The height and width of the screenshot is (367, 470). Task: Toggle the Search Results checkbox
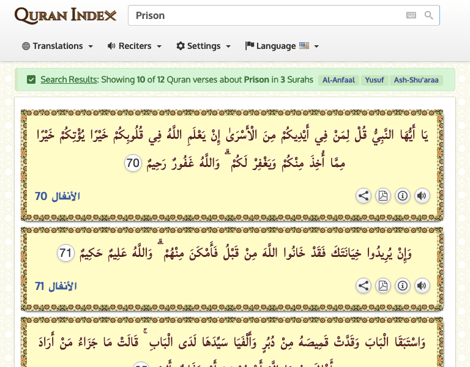click(31, 80)
